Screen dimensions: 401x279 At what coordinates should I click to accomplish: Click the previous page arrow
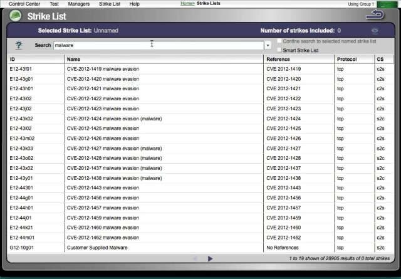[x=195, y=258]
